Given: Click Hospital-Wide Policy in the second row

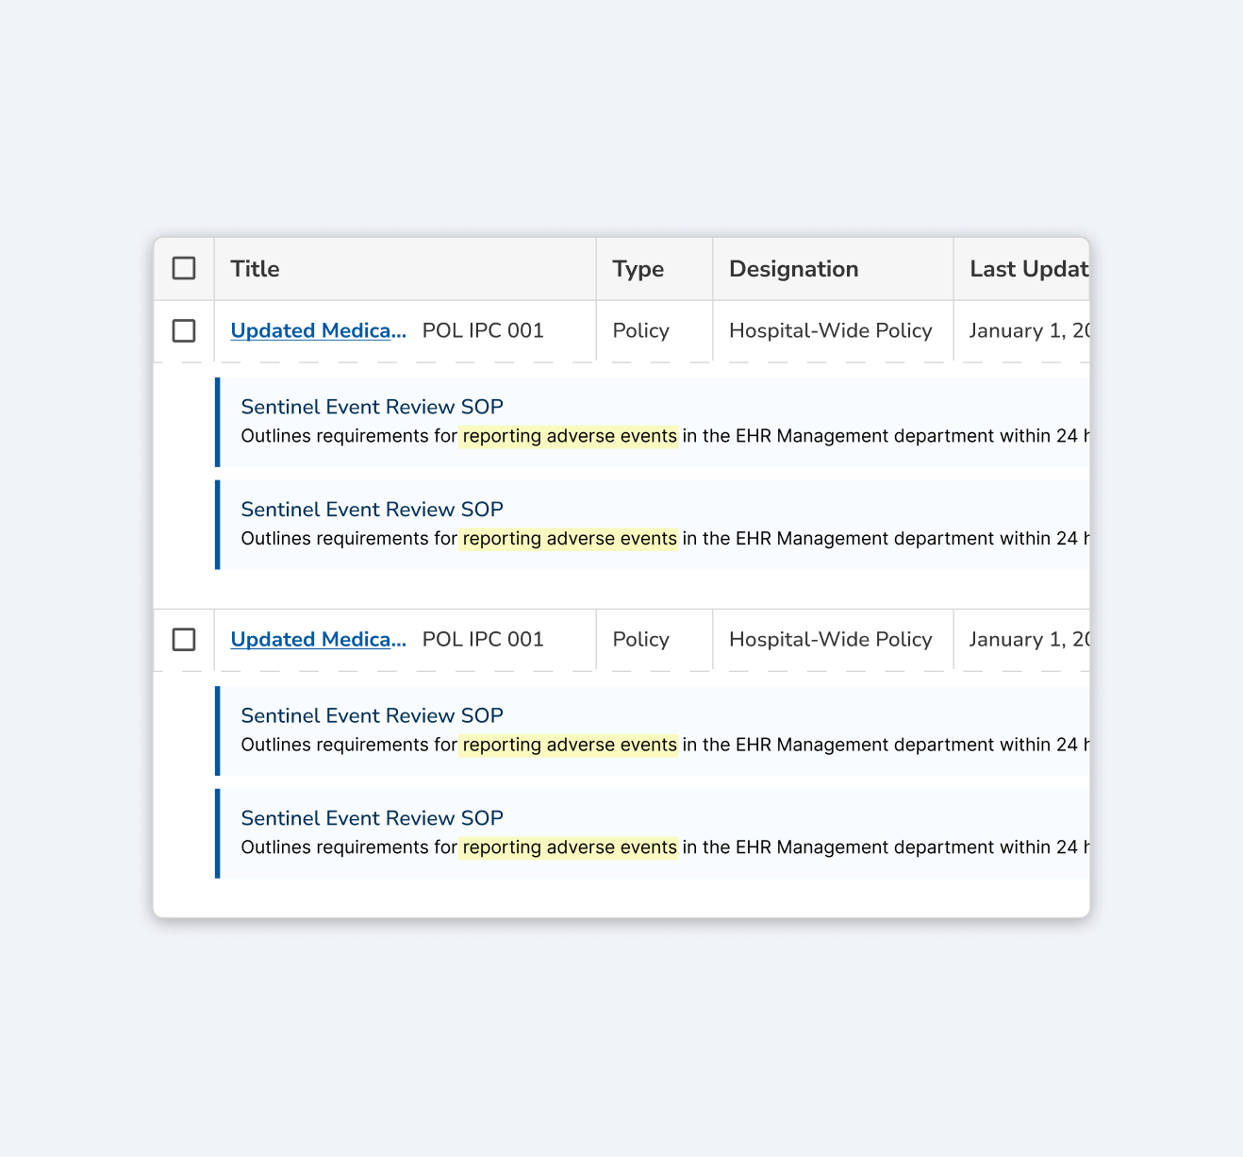Looking at the screenshot, I should click(831, 639).
